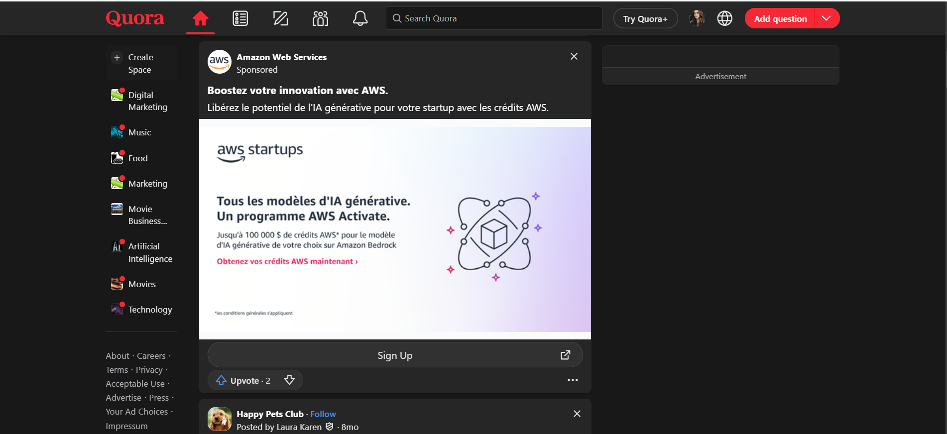Screen dimensions: 947x434
Task: Open the Advertise footer link
Action: (123, 398)
